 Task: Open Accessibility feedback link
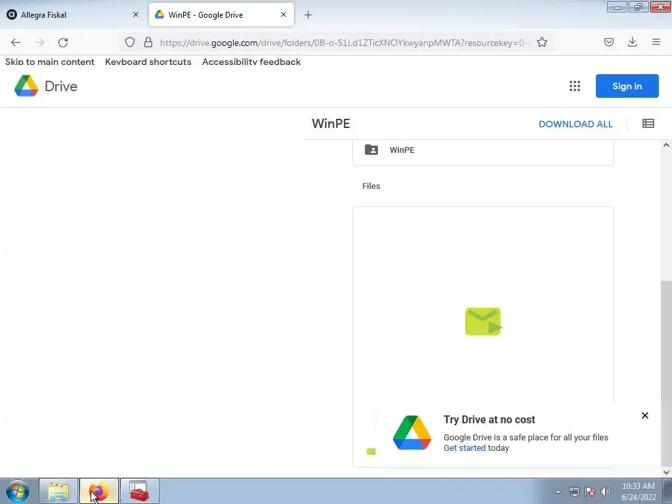tap(251, 62)
